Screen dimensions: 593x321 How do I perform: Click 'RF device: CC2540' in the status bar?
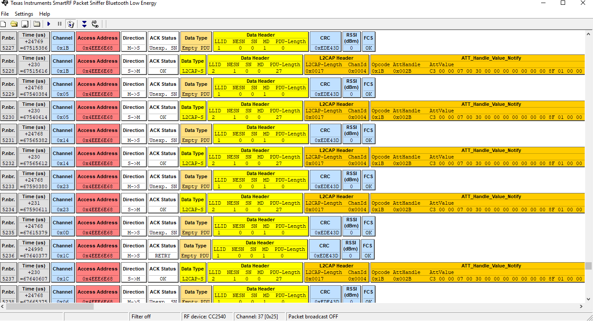point(207,317)
